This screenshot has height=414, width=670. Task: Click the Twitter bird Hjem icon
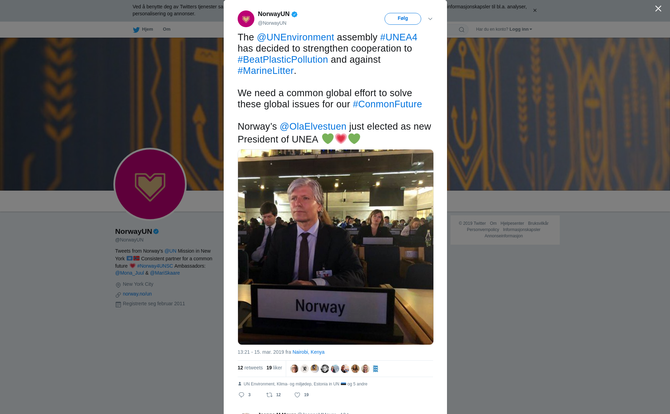click(x=136, y=30)
